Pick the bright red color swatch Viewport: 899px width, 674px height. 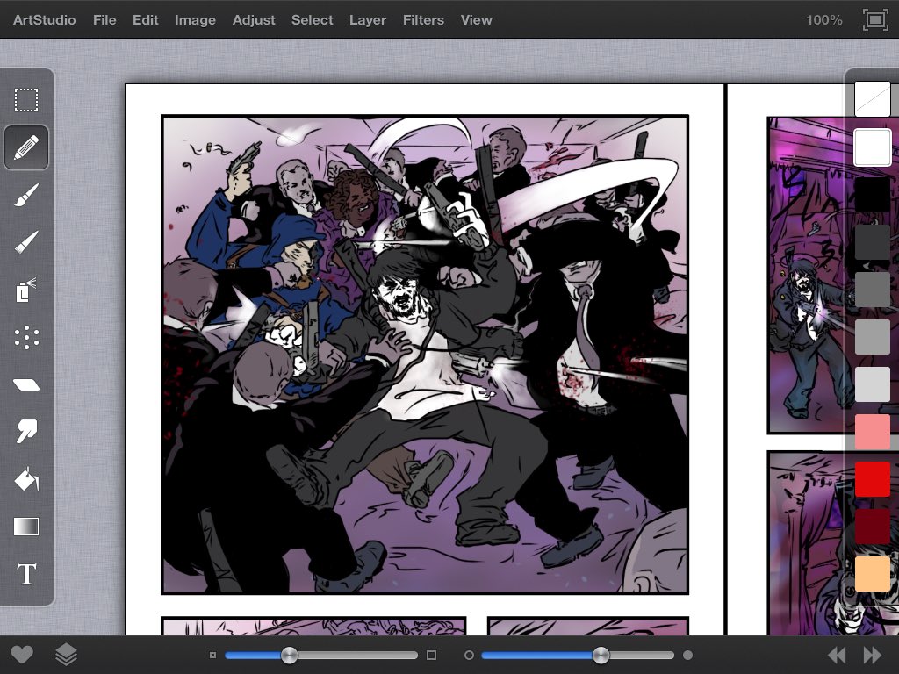coord(873,480)
